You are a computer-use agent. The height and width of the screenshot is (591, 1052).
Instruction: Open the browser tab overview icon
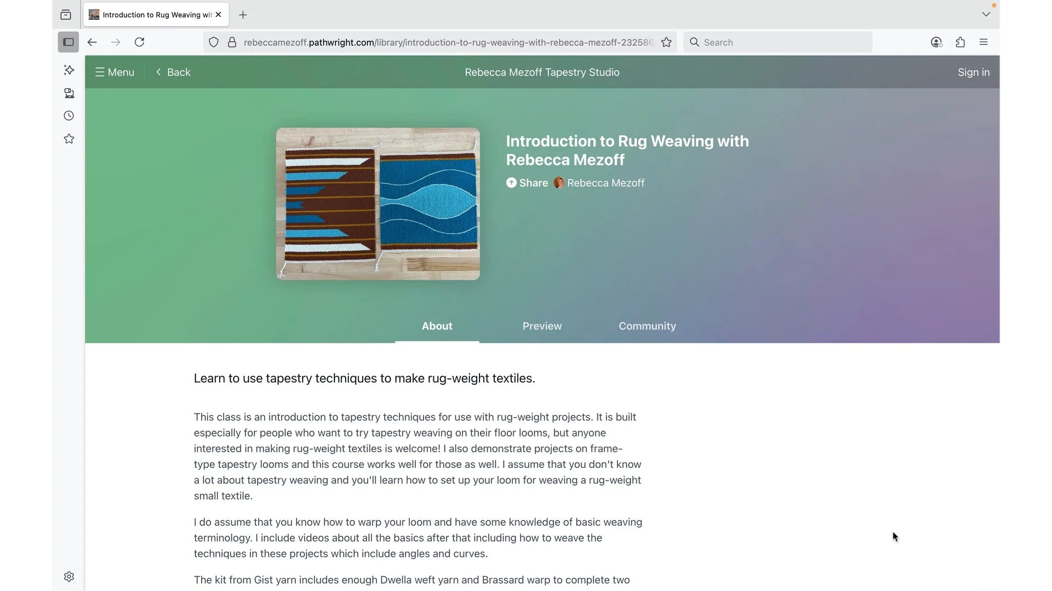[x=66, y=15]
